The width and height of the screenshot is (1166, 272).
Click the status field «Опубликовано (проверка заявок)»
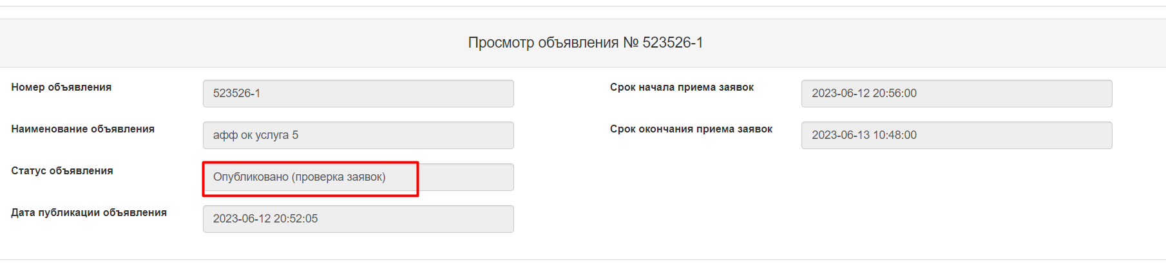[x=300, y=177]
